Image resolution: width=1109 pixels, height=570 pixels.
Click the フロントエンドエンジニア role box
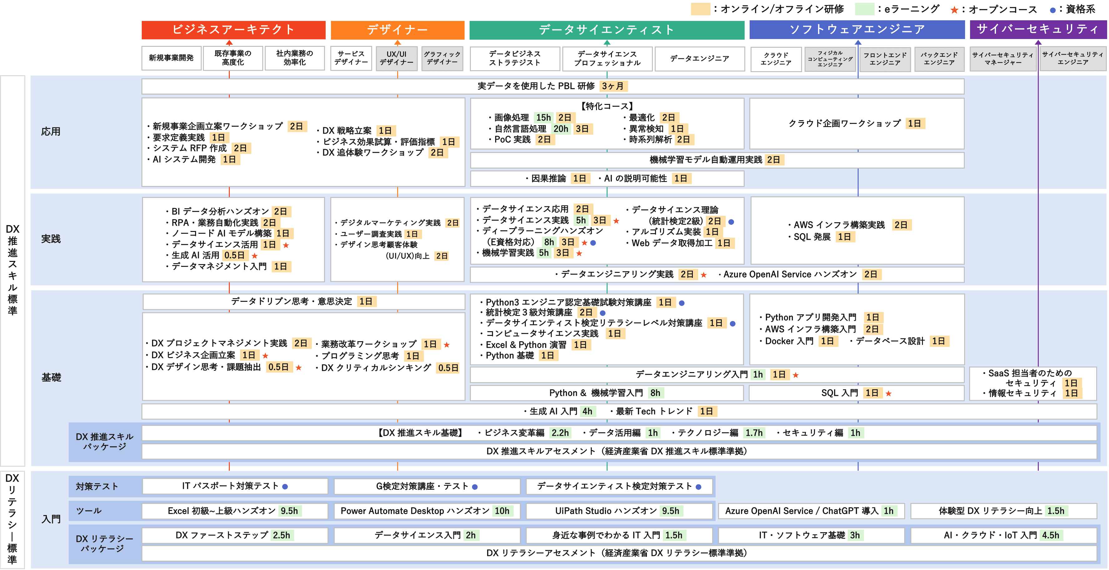(885, 59)
